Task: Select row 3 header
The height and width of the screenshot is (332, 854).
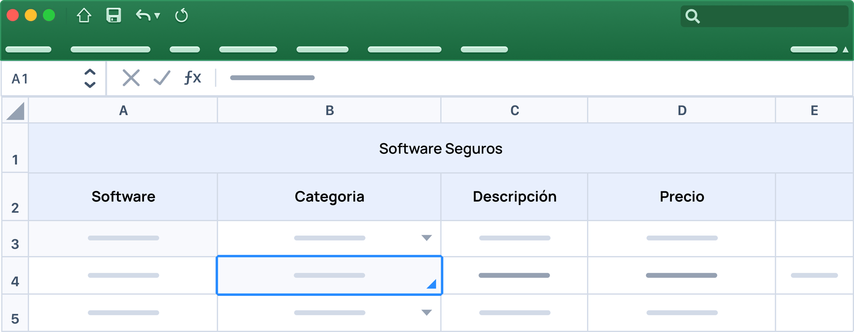Action: (x=15, y=239)
